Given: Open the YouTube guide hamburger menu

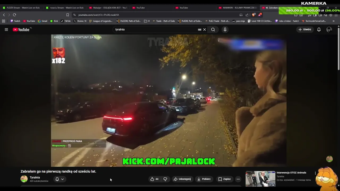Looking at the screenshot, I should (6, 29).
